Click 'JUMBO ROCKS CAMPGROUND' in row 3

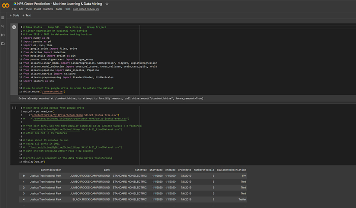click(x=90, y=193)
